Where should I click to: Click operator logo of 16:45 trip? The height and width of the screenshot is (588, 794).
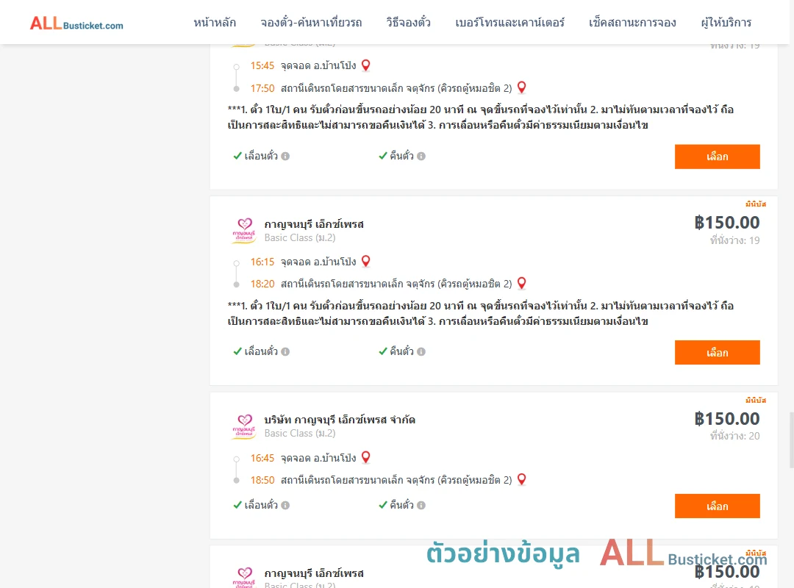click(244, 427)
